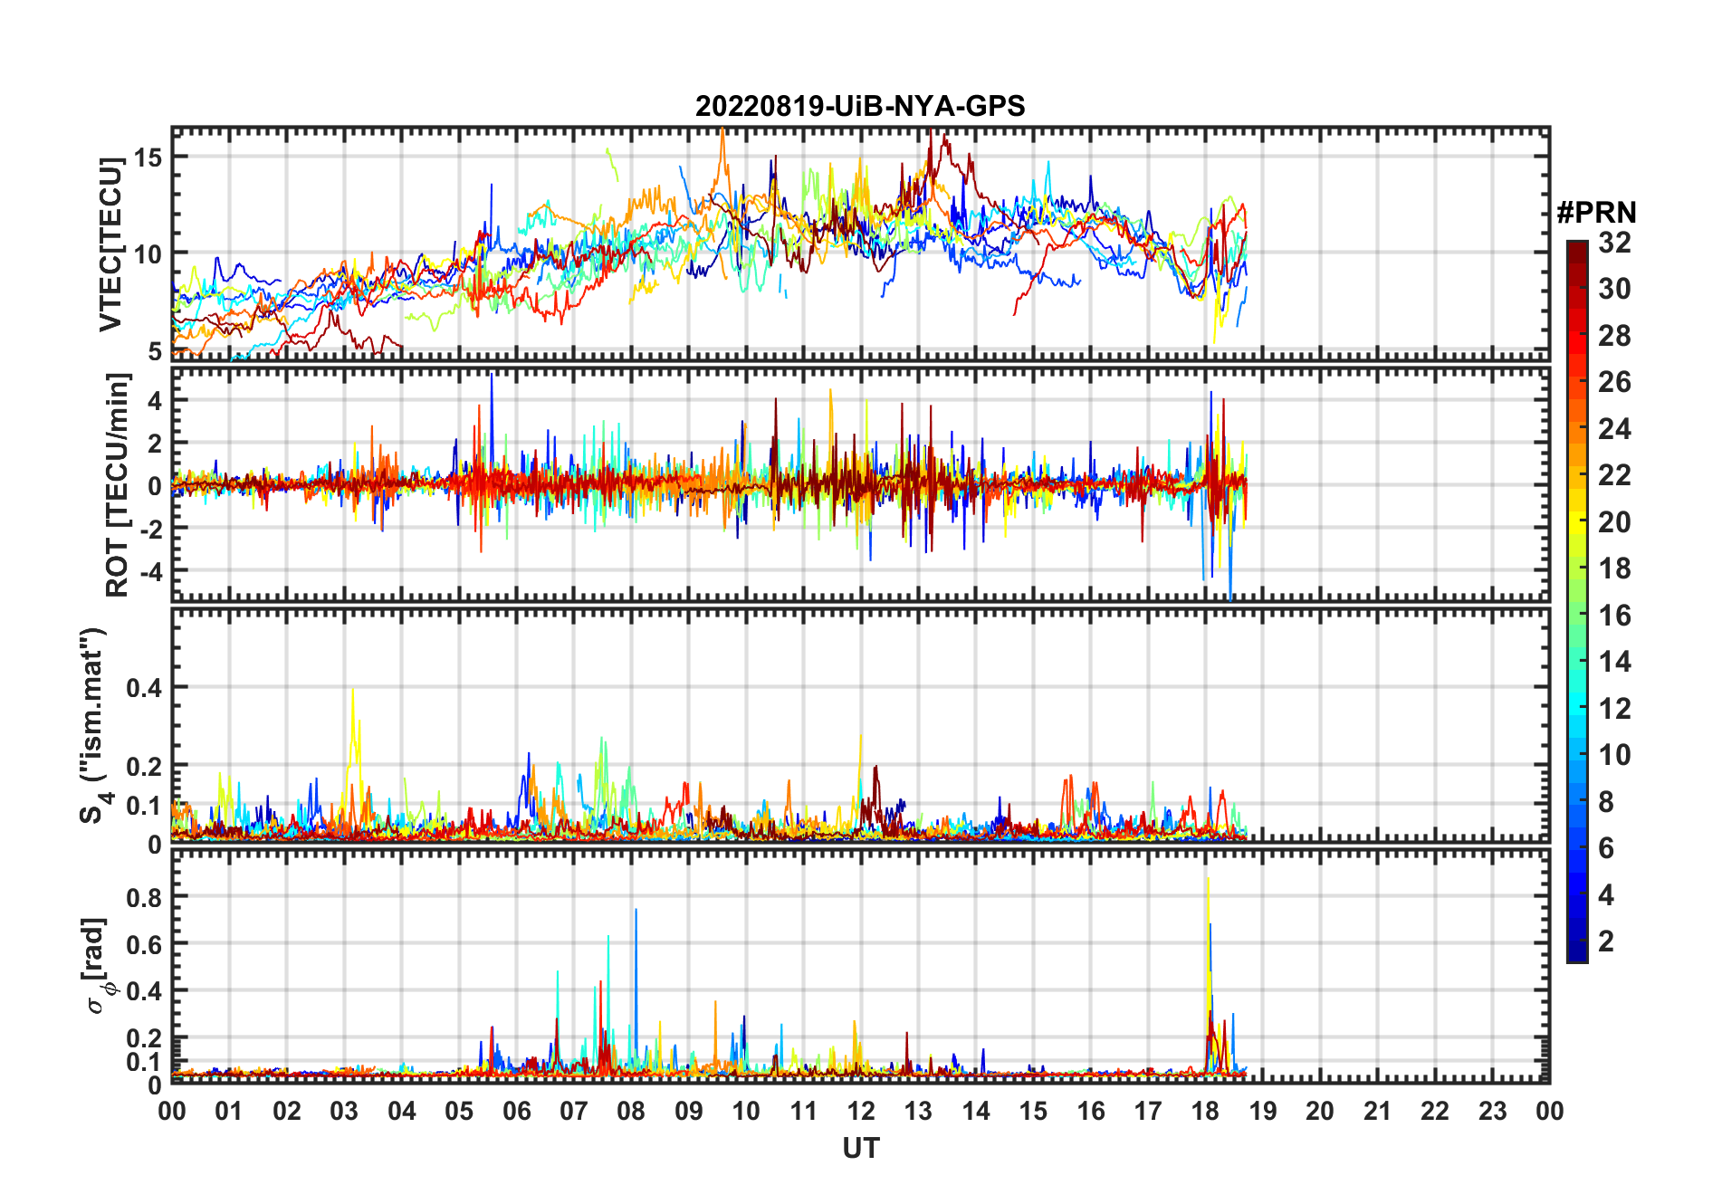This screenshot has height=1204, width=1722.
Task: Click x-axis tick label 16
Action: pos(1091,1111)
